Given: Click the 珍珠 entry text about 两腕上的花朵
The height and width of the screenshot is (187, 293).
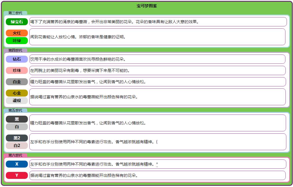Looking at the screenshot, I should 80,71.
